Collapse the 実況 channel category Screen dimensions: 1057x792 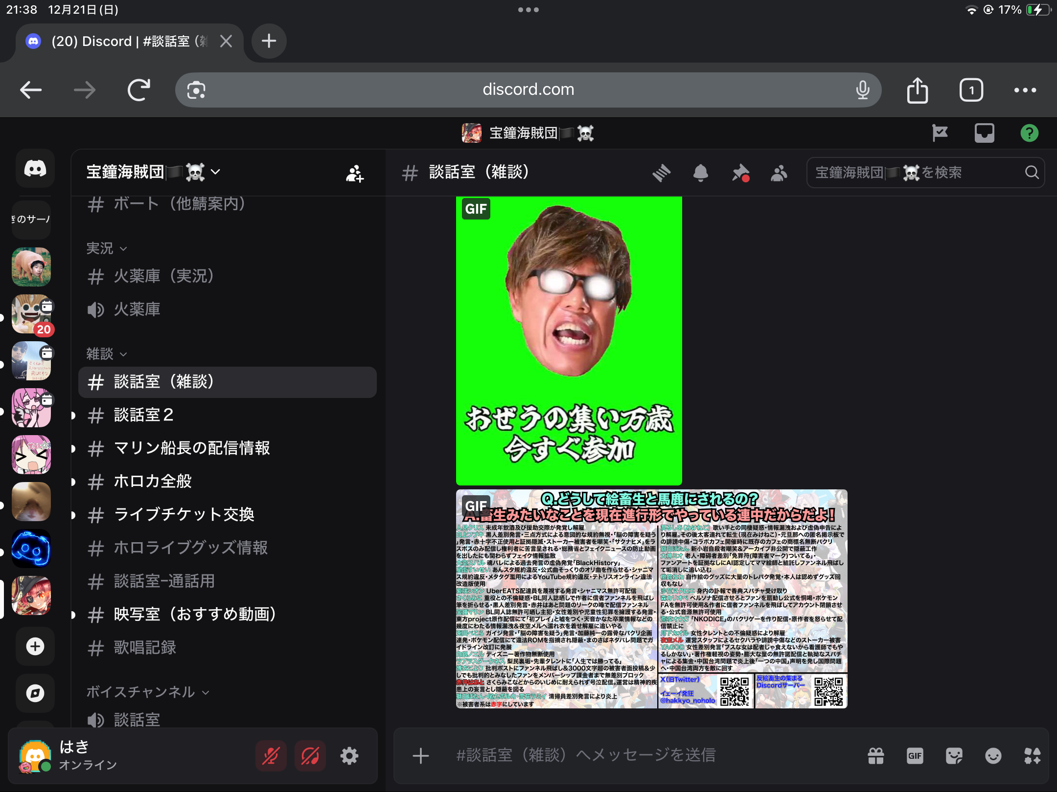click(106, 248)
